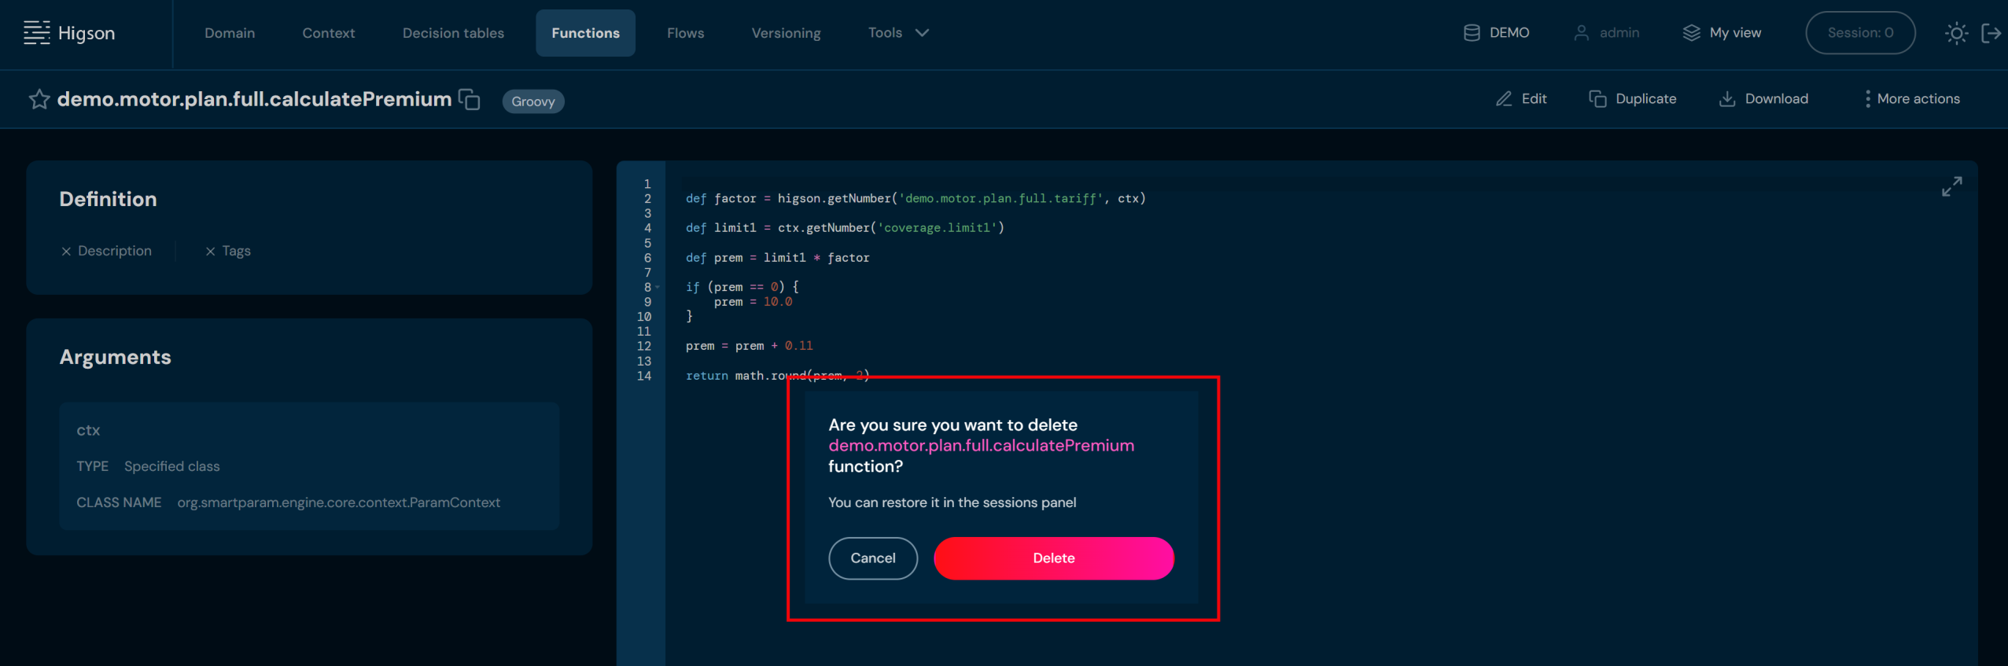Collapse the if block fold arrow on line 8

point(658,288)
